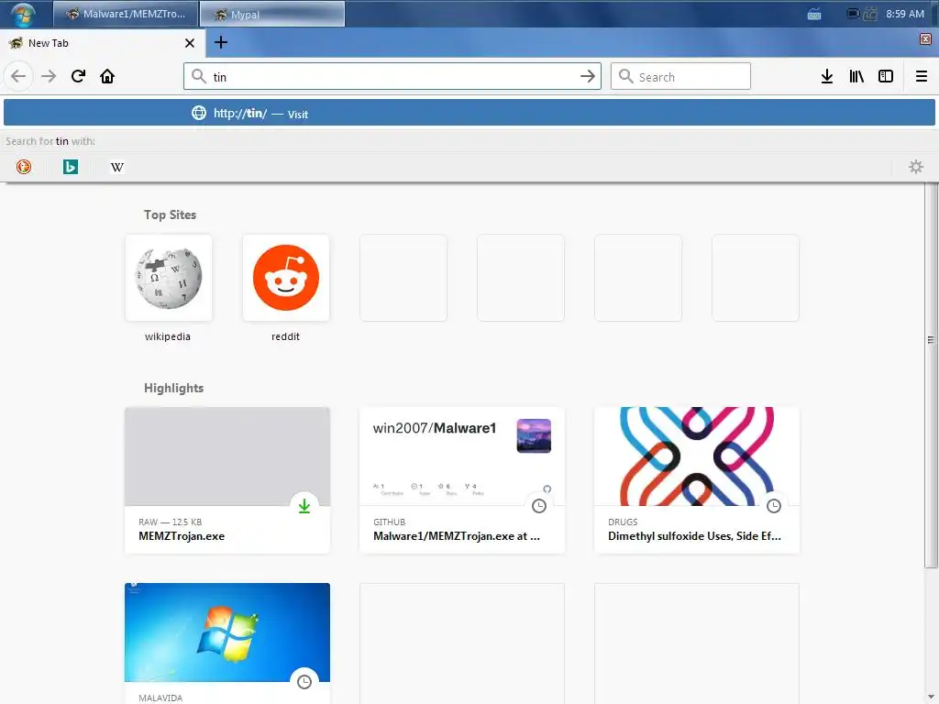This screenshot has width=939, height=704.
Task: Click the Highlights heading
Action: pyautogui.click(x=173, y=388)
